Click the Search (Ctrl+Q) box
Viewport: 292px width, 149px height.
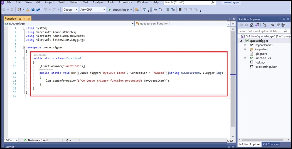click(x=190, y=2)
